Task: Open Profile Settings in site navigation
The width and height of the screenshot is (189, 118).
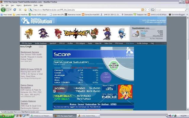Action: click(143, 43)
